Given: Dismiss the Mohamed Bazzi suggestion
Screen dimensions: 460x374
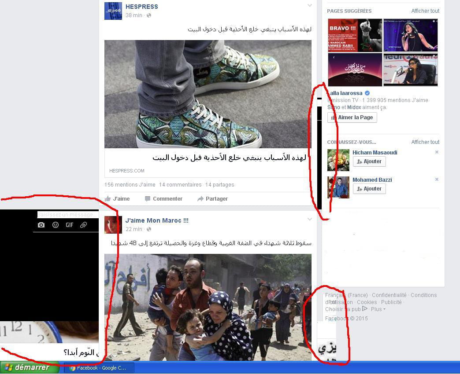Looking at the screenshot, I should 437,180.
